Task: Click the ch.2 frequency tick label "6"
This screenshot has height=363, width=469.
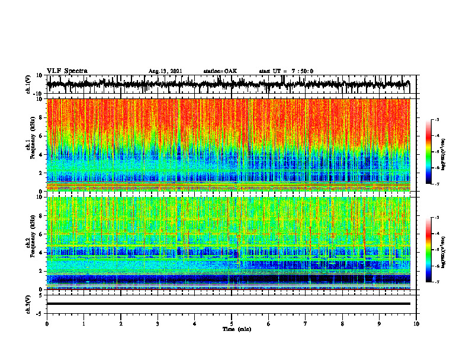Action: [41, 234]
